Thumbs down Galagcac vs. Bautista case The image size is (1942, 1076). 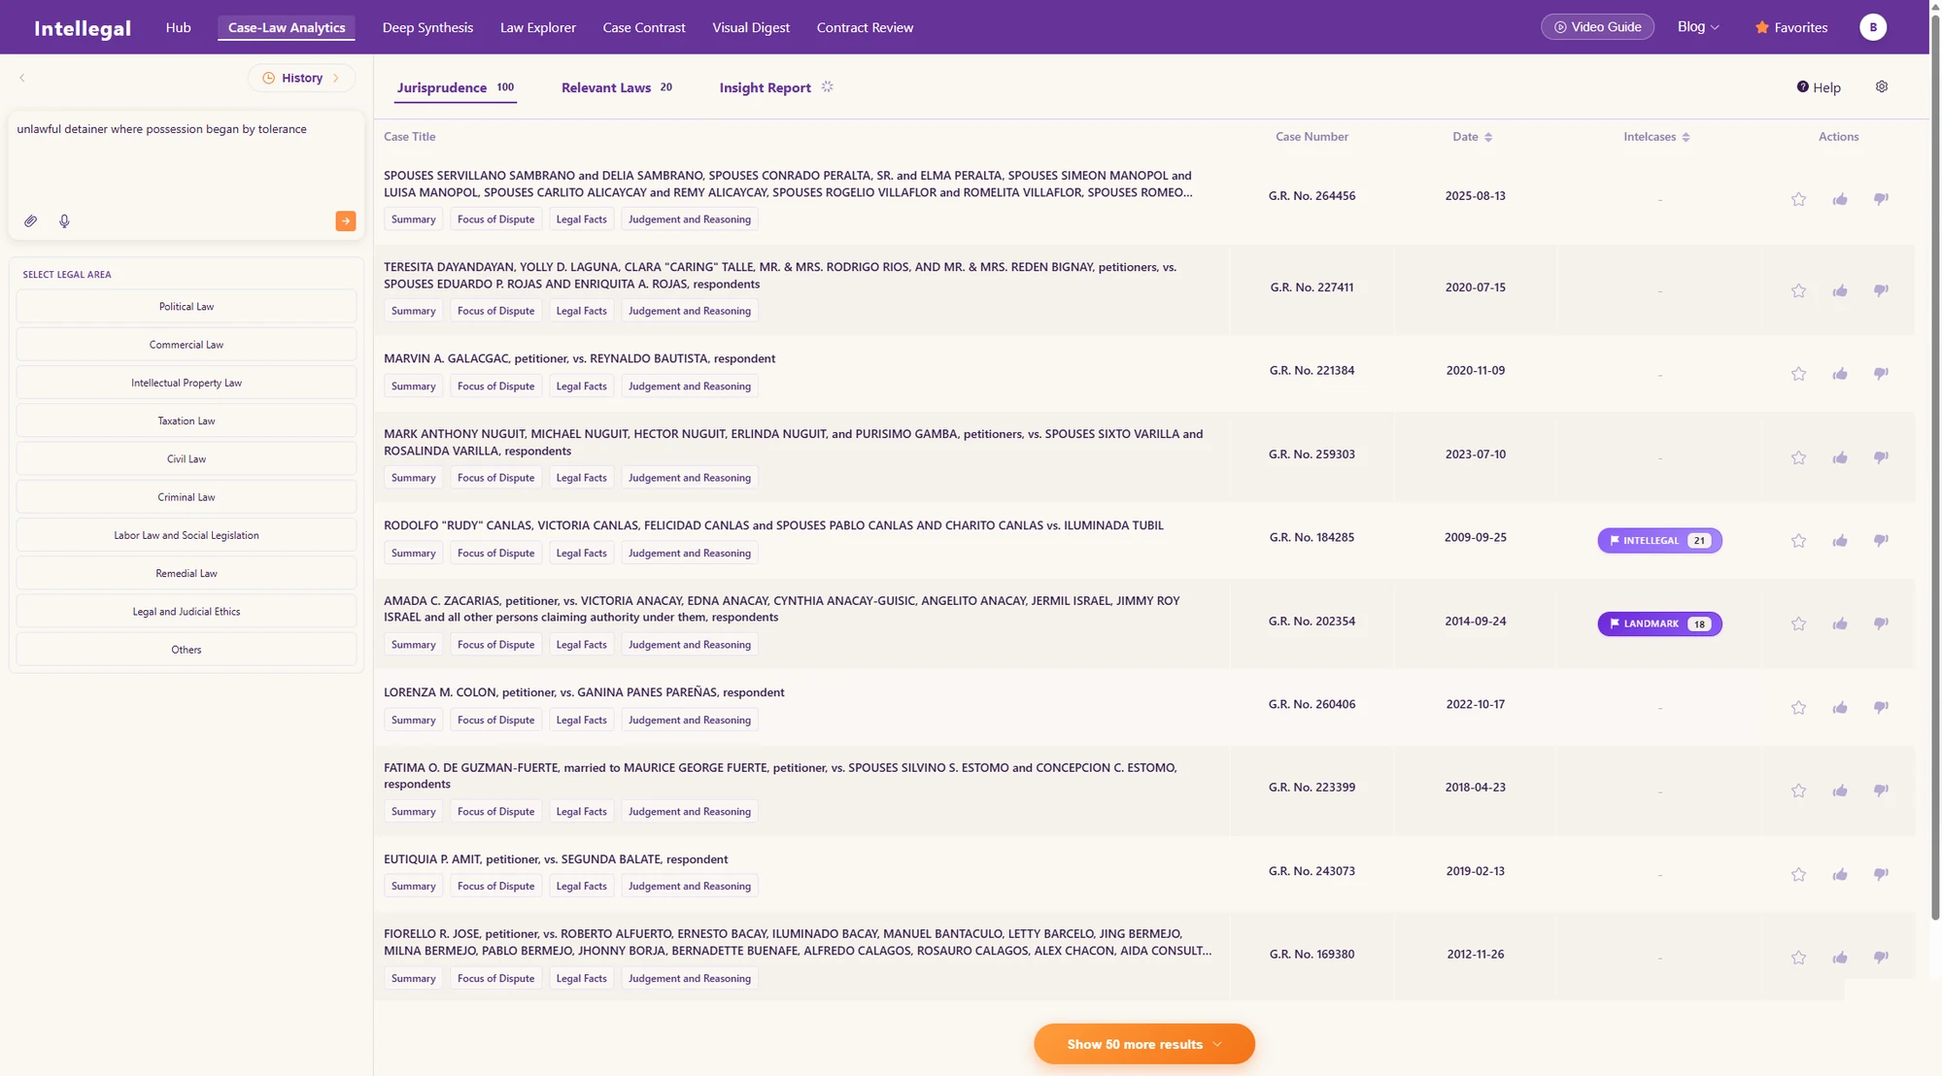pos(1881,374)
